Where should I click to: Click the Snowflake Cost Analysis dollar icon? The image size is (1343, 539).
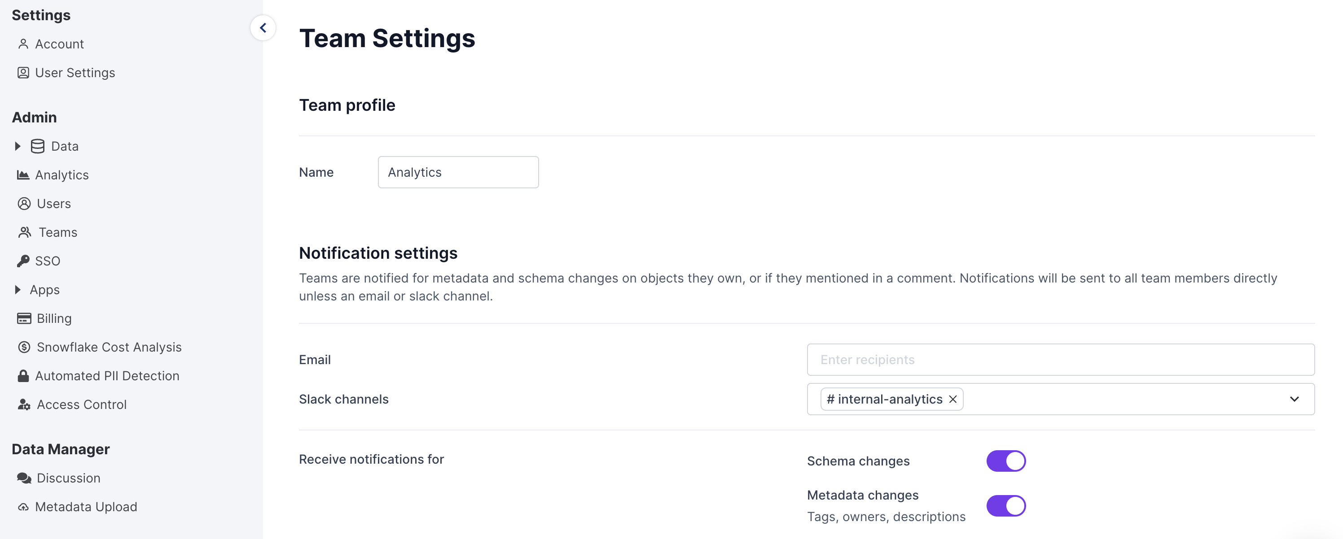(x=24, y=347)
